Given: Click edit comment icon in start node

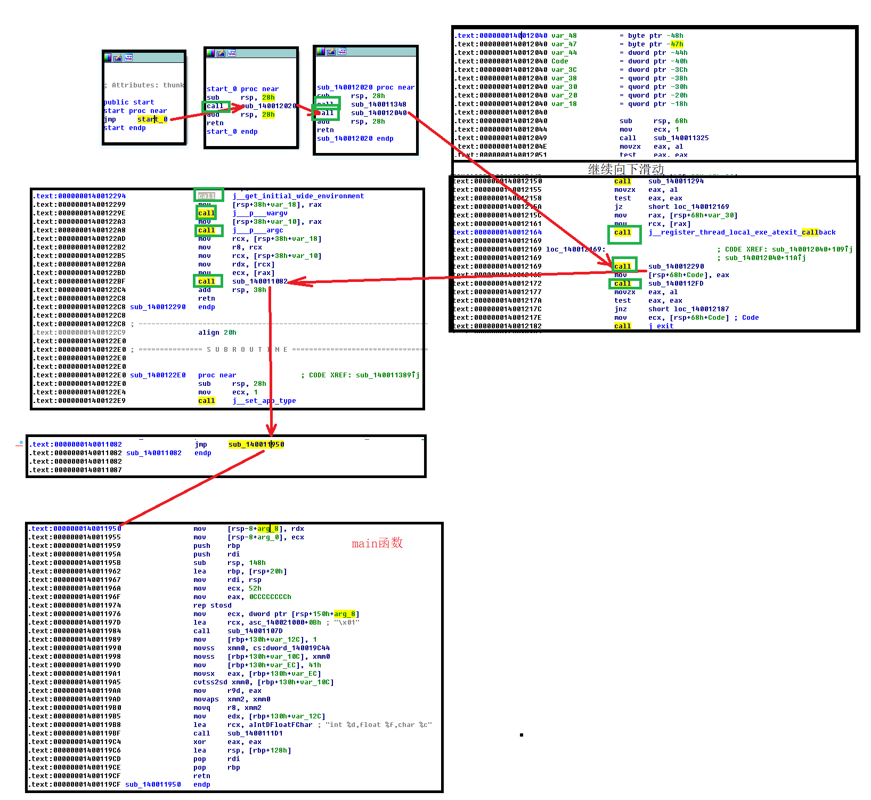Looking at the screenshot, I should [x=118, y=58].
